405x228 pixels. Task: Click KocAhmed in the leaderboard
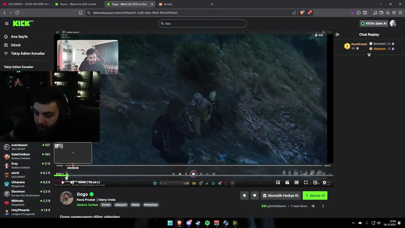pyautogui.click(x=359, y=44)
